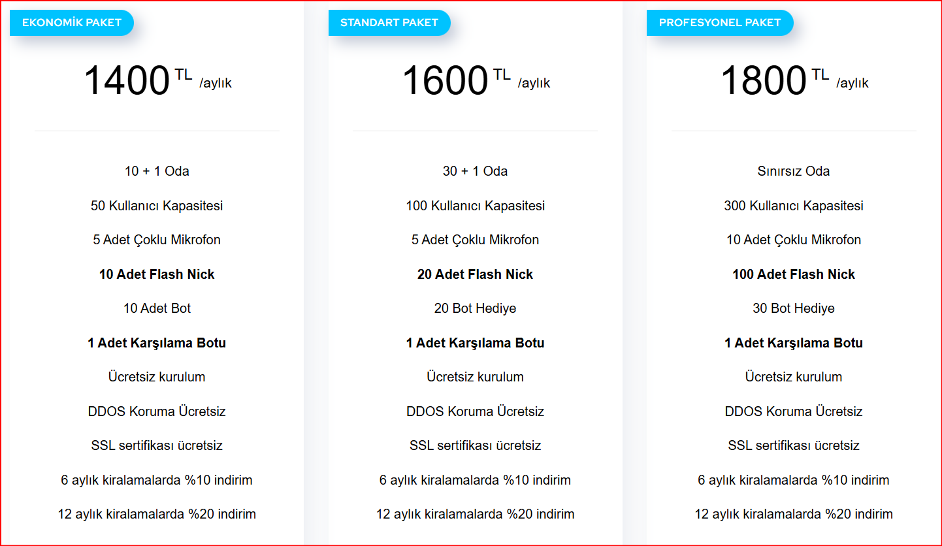This screenshot has height=546, width=942.
Task: Click the EKONOMİK PAKET badge
Action: pos(72,23)
